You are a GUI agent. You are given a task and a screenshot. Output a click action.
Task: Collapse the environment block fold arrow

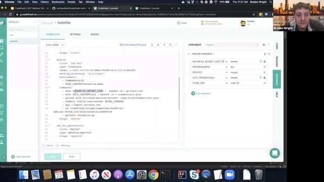[x=49, y=77]
